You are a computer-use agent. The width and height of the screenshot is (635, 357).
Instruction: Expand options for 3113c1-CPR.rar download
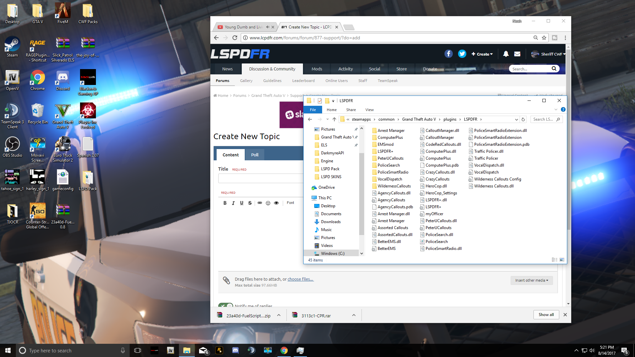(x=354, y=315)
